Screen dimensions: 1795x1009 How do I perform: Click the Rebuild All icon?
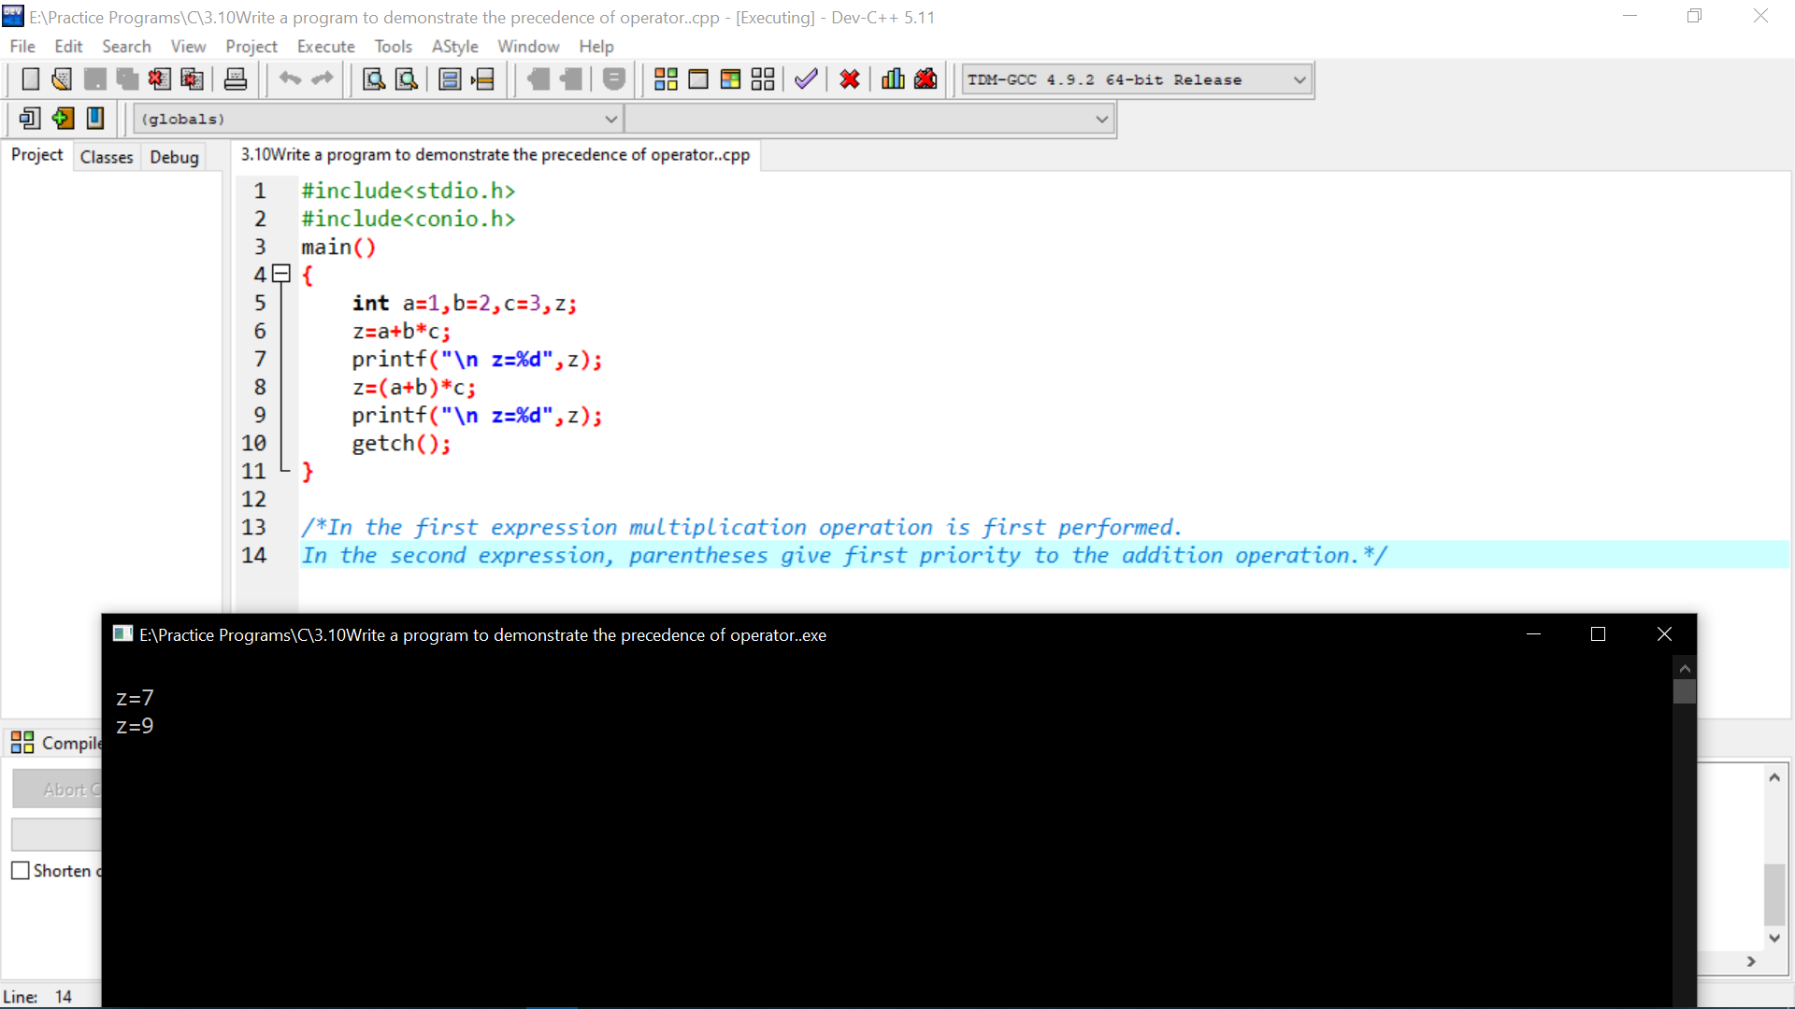(x=763, y=79)
